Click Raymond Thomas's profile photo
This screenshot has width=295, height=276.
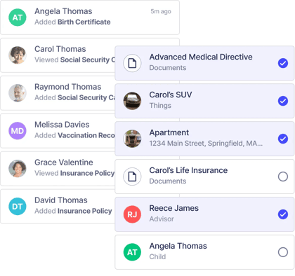tap(18, 93)
